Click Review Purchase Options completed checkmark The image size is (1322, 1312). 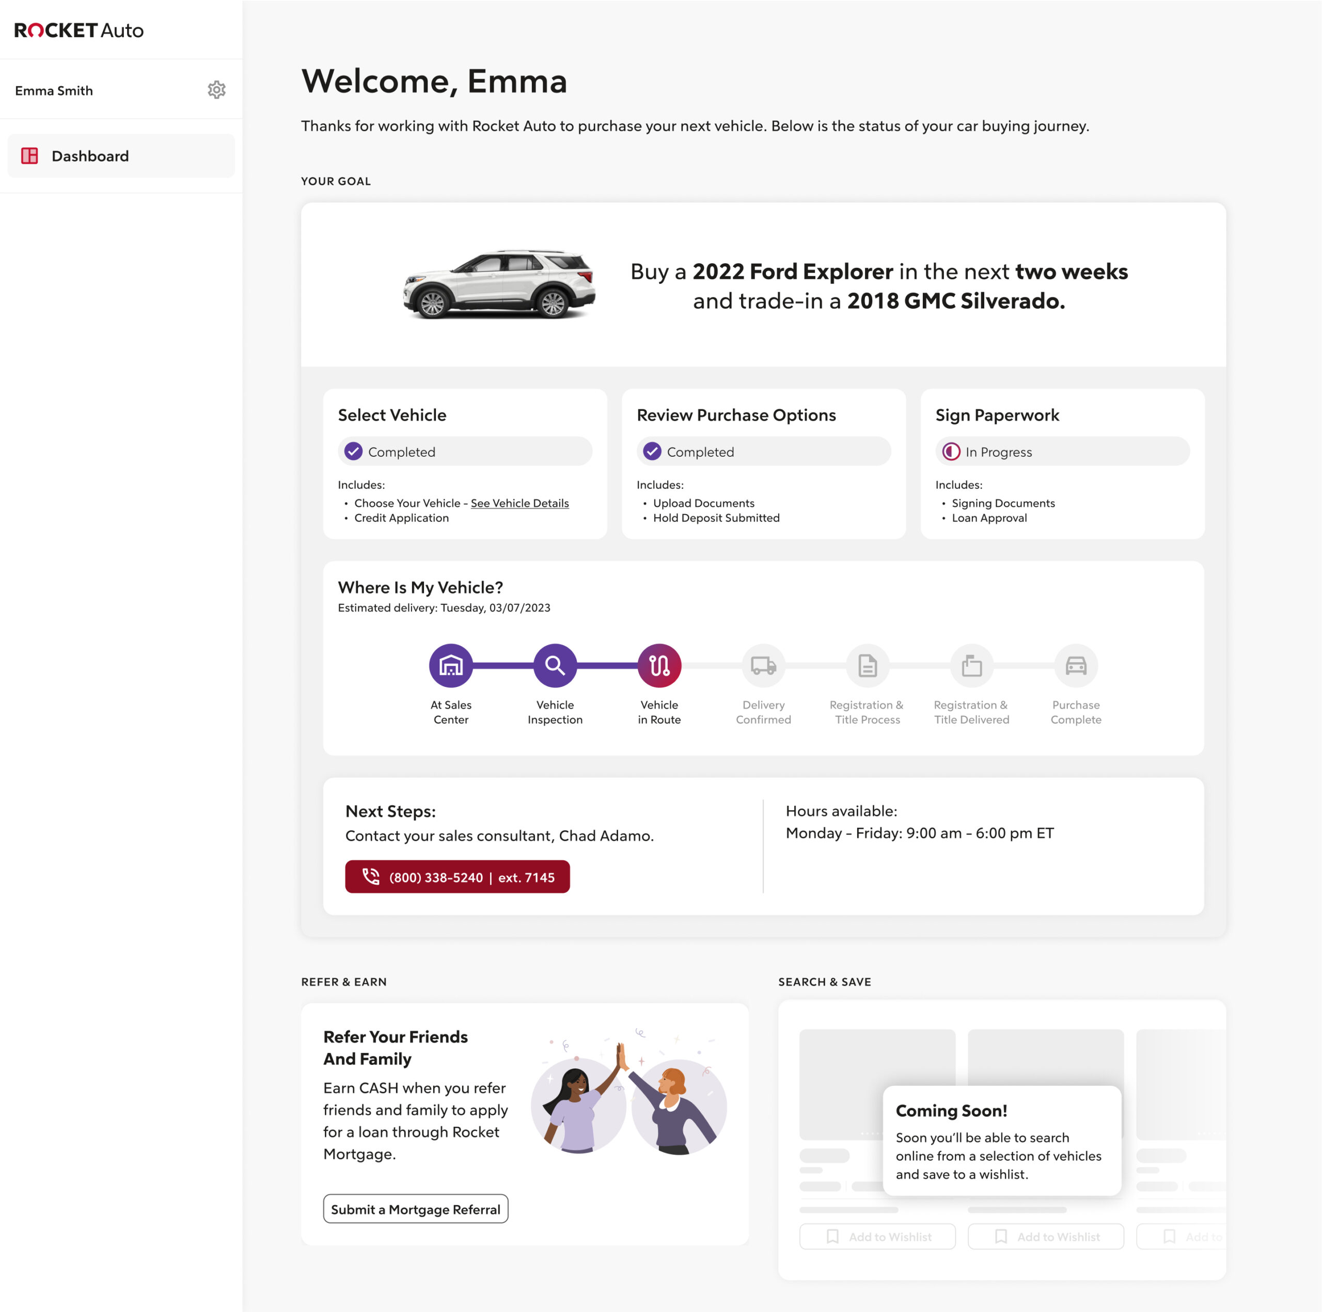click(x=652, y=452)
